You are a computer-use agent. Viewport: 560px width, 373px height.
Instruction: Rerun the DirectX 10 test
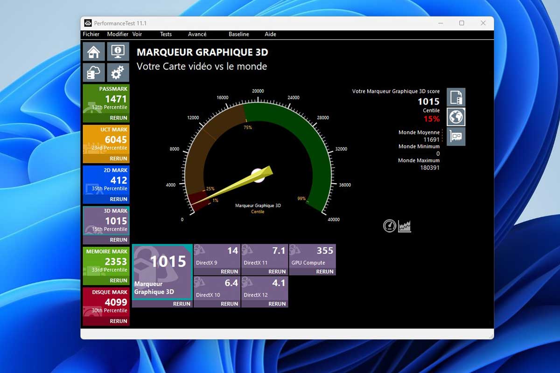(229, 304)
